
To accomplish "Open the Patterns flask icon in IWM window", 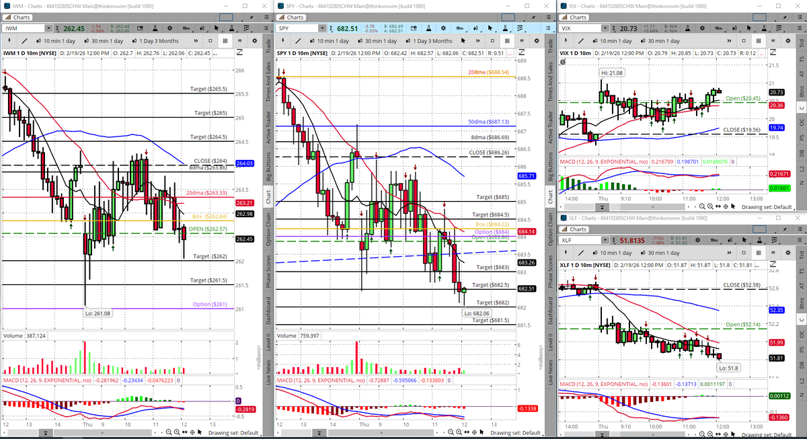I will coord(231,28).
